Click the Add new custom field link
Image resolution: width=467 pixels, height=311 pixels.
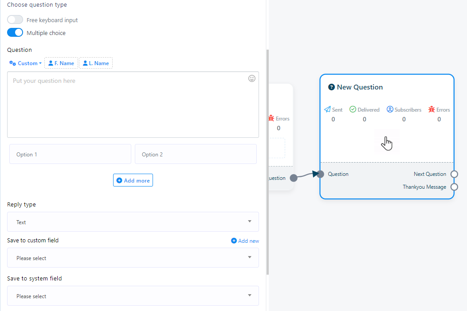tap(245, 241)
